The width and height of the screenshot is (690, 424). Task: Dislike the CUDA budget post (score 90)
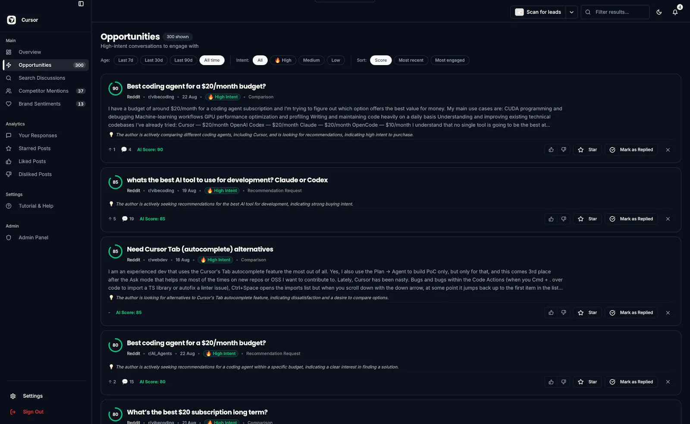[564, 150]
